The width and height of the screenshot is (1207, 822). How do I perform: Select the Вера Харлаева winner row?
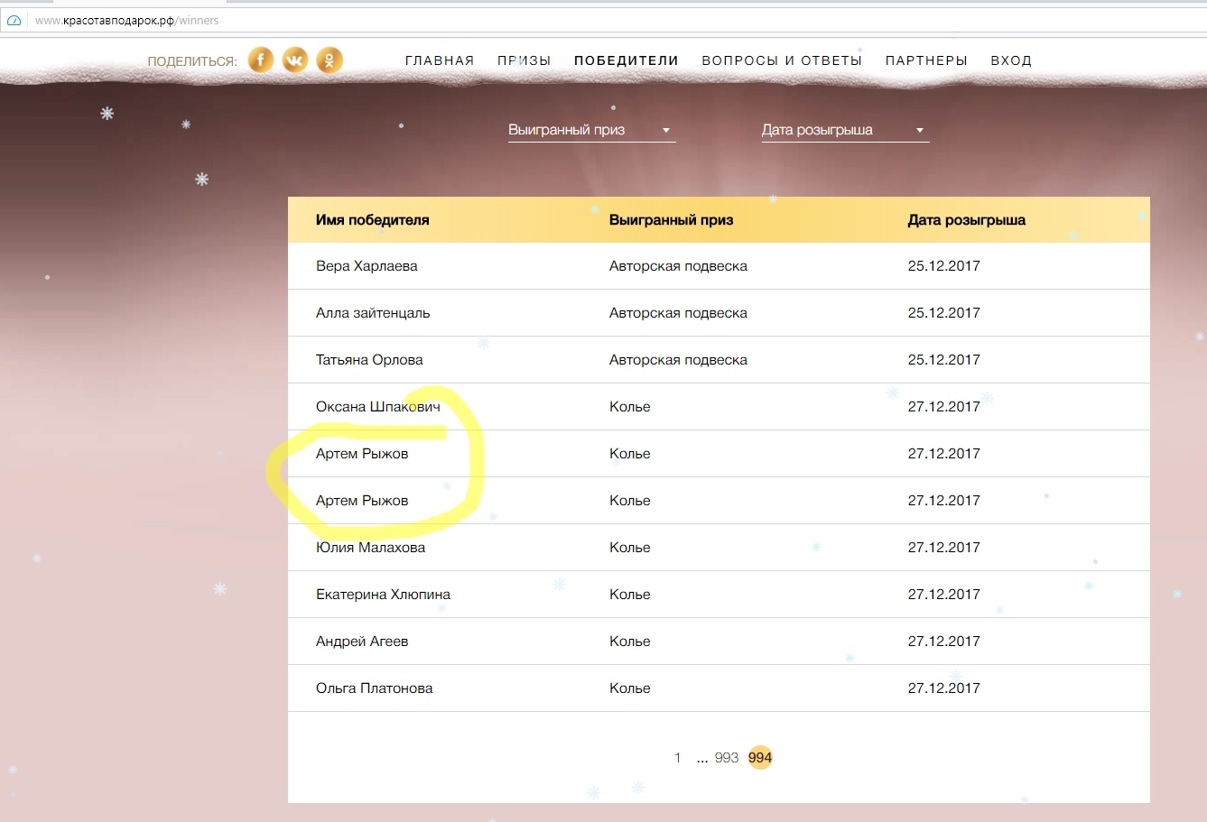click(x=367, y=266)
